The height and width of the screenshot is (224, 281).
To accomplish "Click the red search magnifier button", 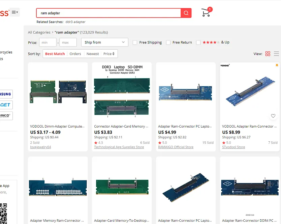I will [186, 13].
